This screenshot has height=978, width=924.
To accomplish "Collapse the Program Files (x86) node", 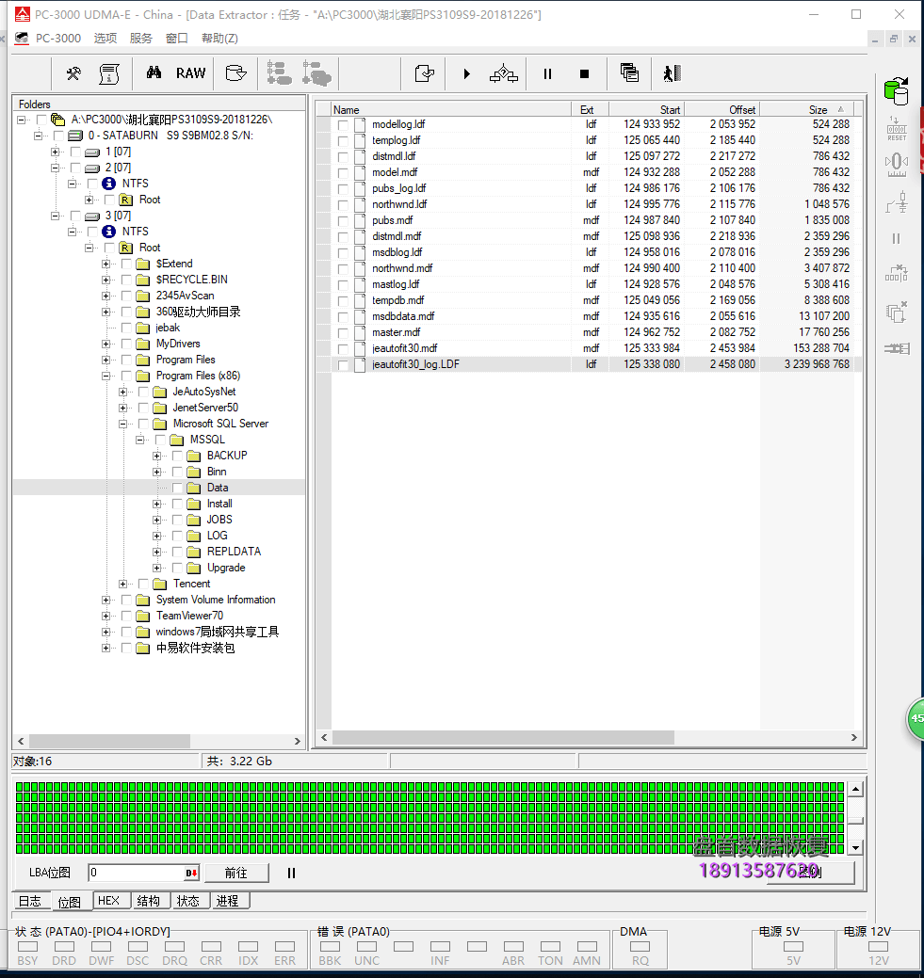I will (x=105, y=377).
